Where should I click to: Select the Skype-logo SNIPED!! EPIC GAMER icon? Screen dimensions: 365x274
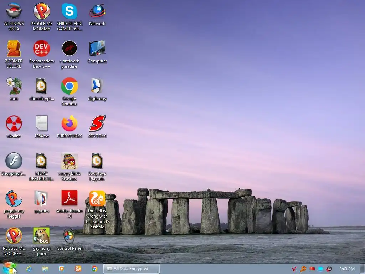[x=70, y=17]
